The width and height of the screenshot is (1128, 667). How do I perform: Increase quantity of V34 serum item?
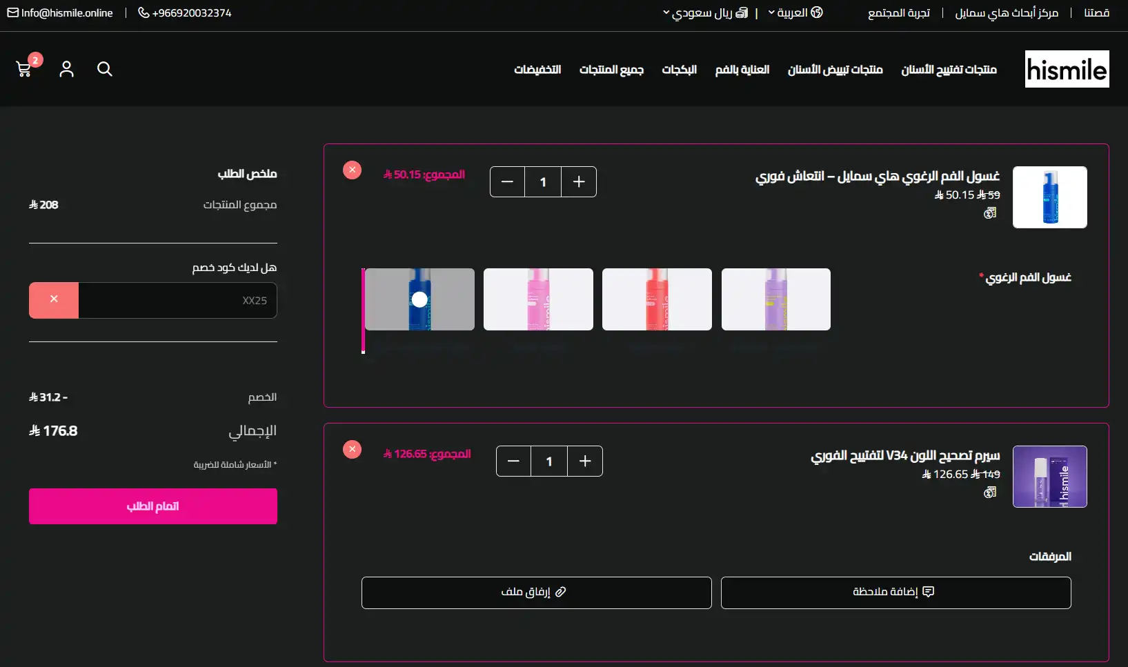coord(585,461)
